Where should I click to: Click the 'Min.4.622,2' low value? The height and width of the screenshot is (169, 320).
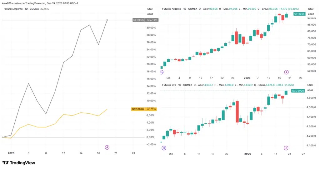(245, 85)
